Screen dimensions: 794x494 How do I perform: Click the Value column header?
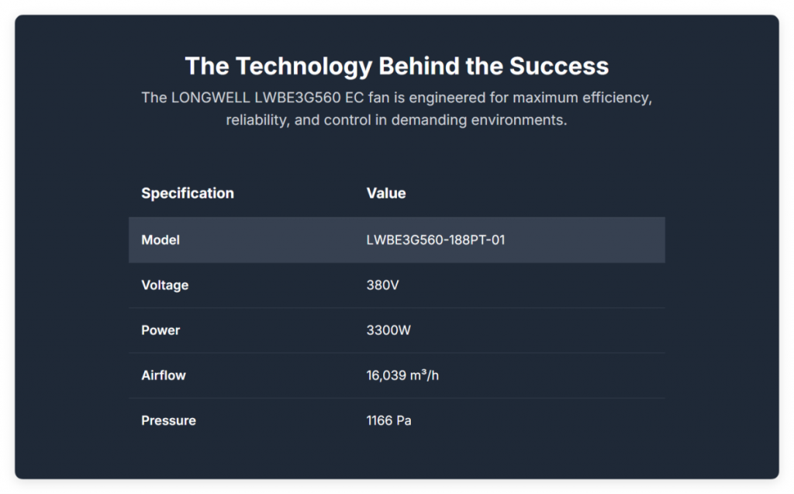[x=385, y=193]
